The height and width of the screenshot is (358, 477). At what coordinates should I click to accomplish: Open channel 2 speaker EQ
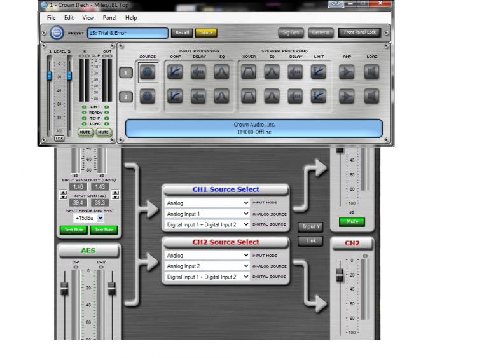(272, 97)
